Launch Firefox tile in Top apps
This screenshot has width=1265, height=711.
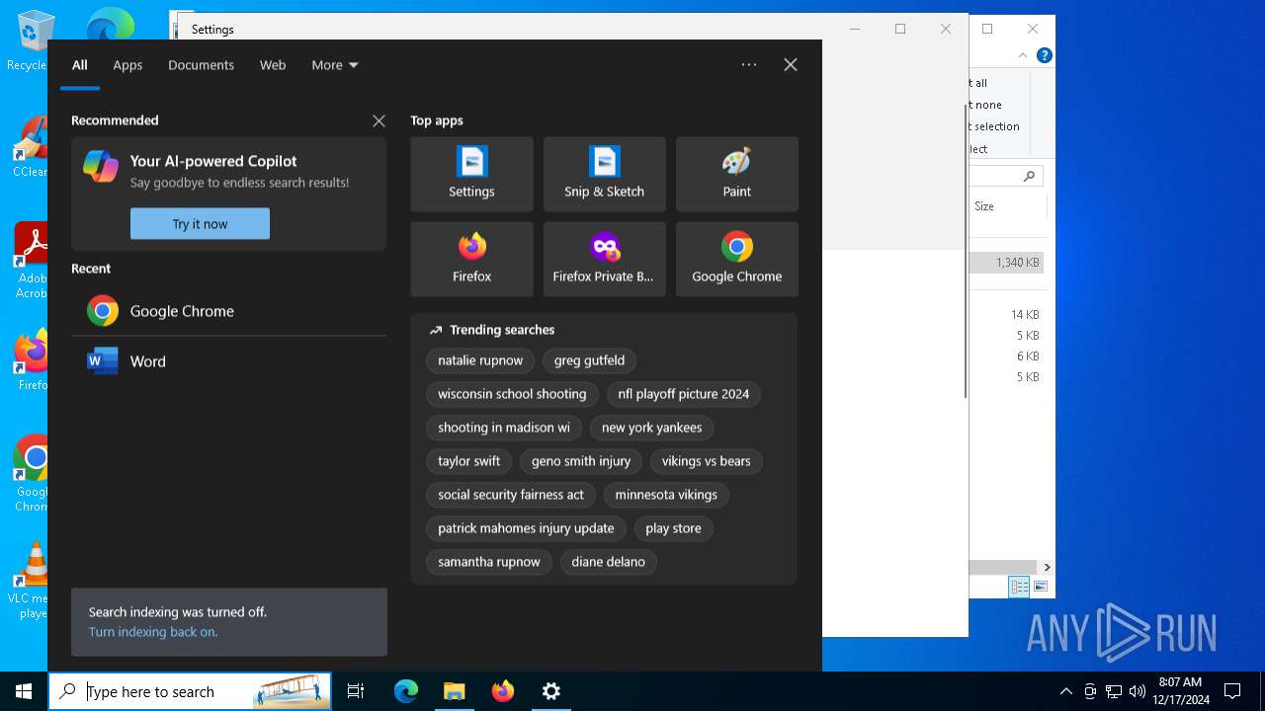point(471,259)
